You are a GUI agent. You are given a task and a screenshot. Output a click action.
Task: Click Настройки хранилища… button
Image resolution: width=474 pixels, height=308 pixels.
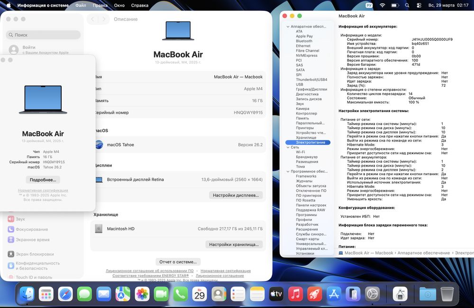234,244
